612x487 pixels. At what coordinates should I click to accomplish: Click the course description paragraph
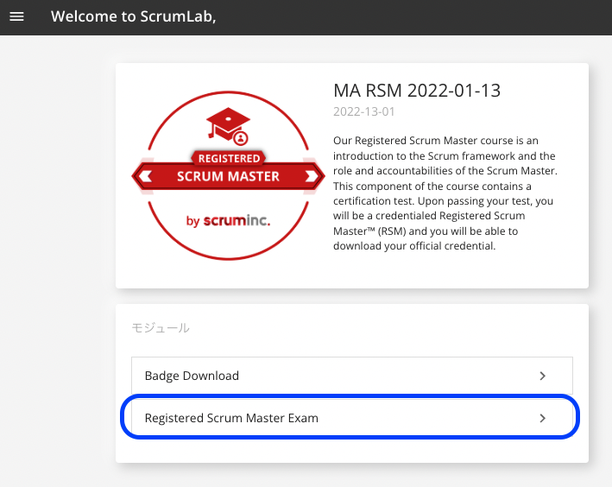tap(445, 193)
